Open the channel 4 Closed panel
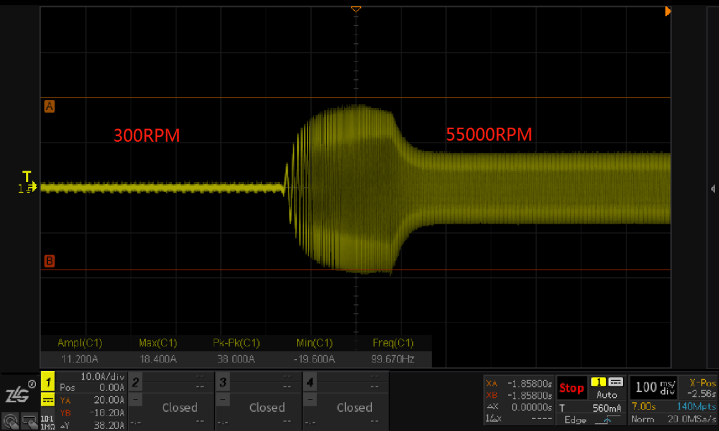The height and width of the screenshot is (431, 719). pos(354,407)
